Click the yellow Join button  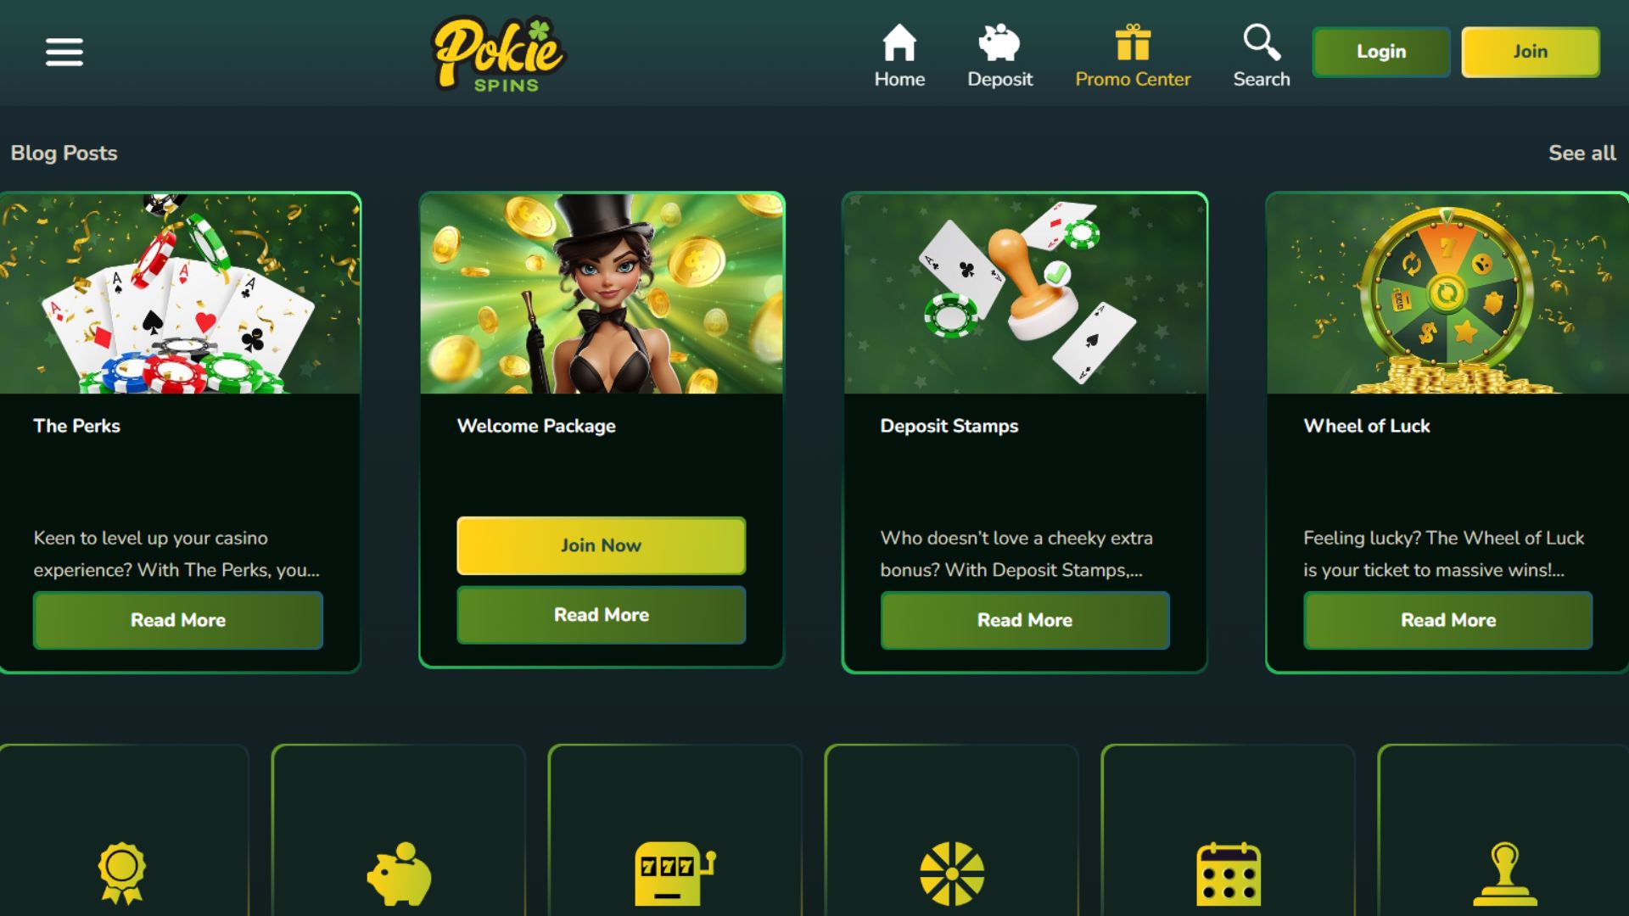tap(1531, 52)
